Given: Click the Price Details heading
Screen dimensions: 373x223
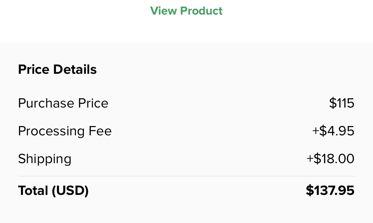Looking at the screenshot, I should [57, 69].
